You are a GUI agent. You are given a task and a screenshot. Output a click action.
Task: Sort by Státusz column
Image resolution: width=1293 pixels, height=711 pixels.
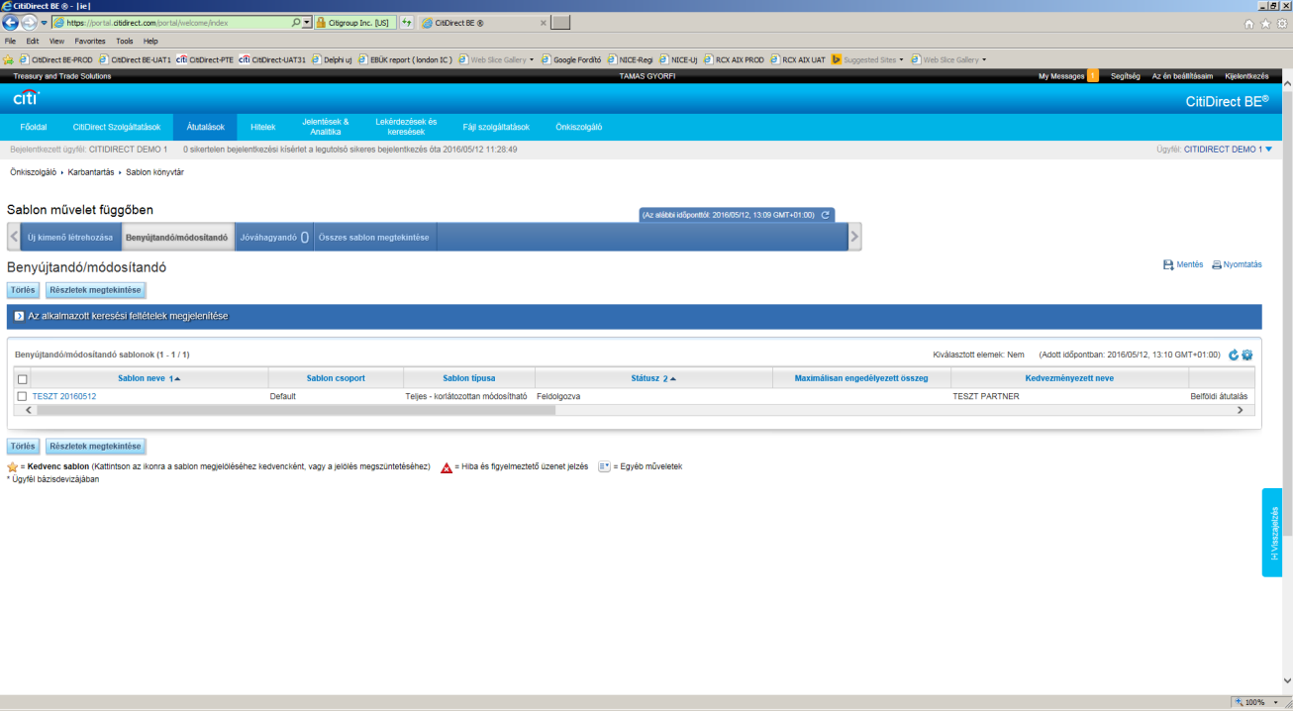[x=653, y=378]
